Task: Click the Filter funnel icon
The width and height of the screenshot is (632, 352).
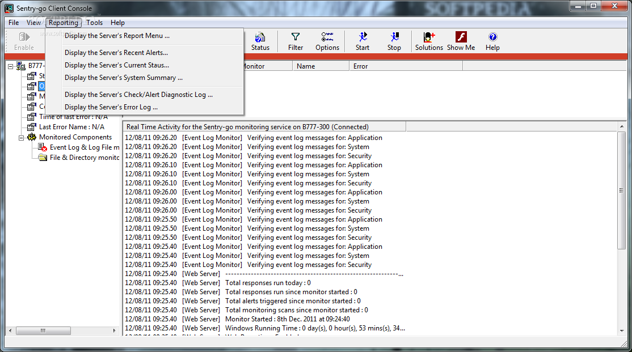Action: [296, 37]
